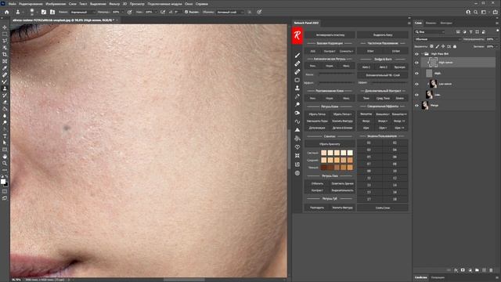Select the Type tool in left toolbar
Screen dimensions: 501x282
pyautogui.click(x=5, y=136)
